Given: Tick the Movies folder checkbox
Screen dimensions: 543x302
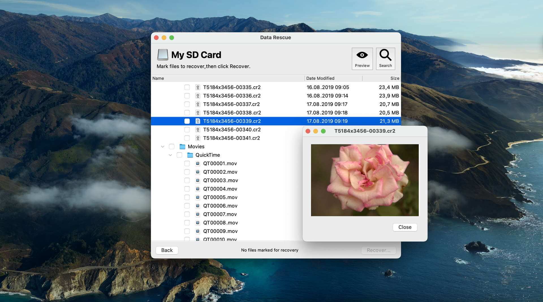Looking at the screenshot, I should pos(172,146).
